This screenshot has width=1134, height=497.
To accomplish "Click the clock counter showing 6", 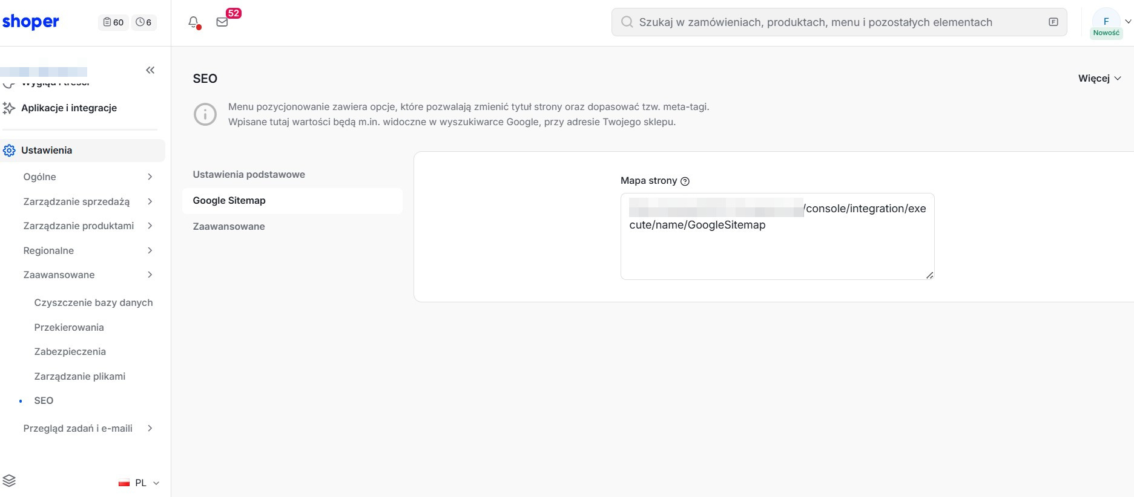I will tap(144, 22).
